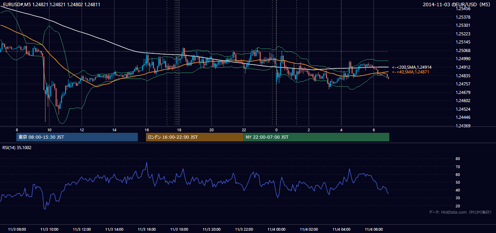Click price axis label 1.24602
Screen dimensions: 496x233
tap(463, 101)
